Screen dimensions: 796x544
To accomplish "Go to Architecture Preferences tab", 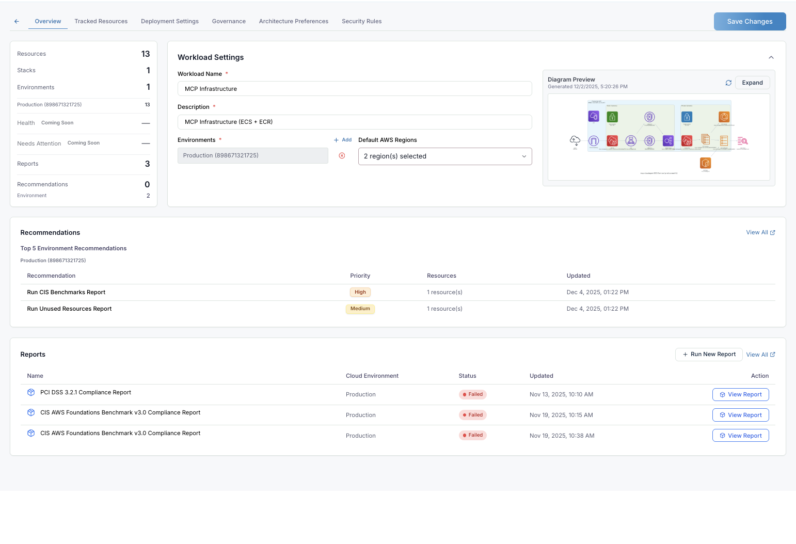I will [x=293, y=21].
